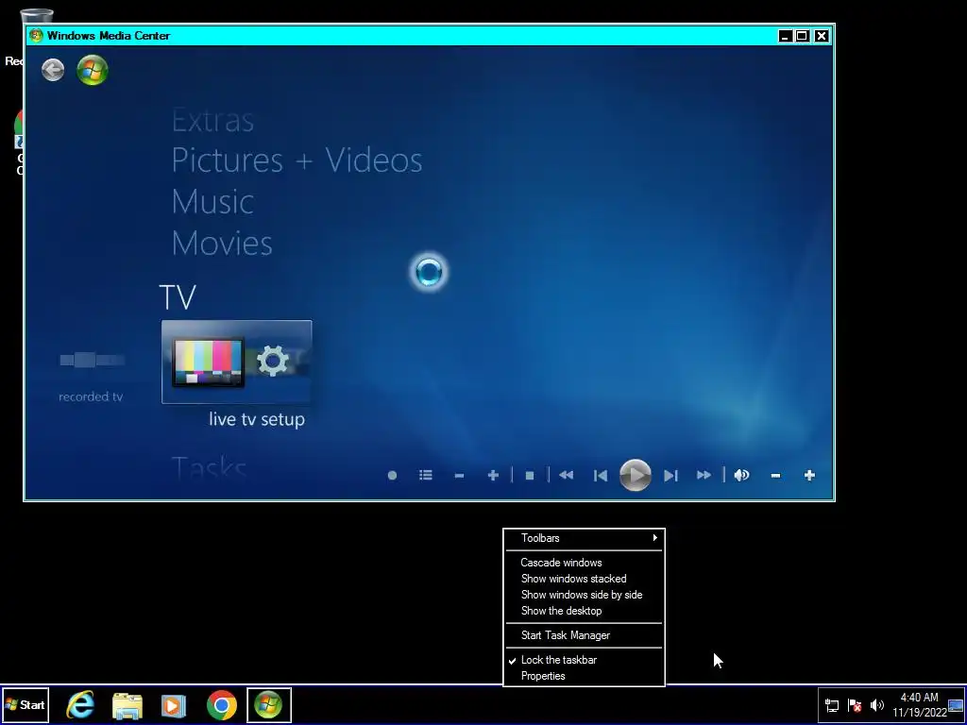Screen dimensions: 967x725
Task: Skip to next track button
Action: [671, 476]
